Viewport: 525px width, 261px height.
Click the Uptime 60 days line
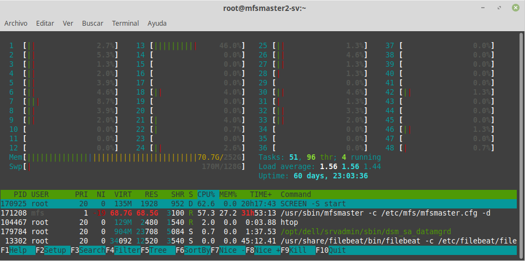[313, 176]
